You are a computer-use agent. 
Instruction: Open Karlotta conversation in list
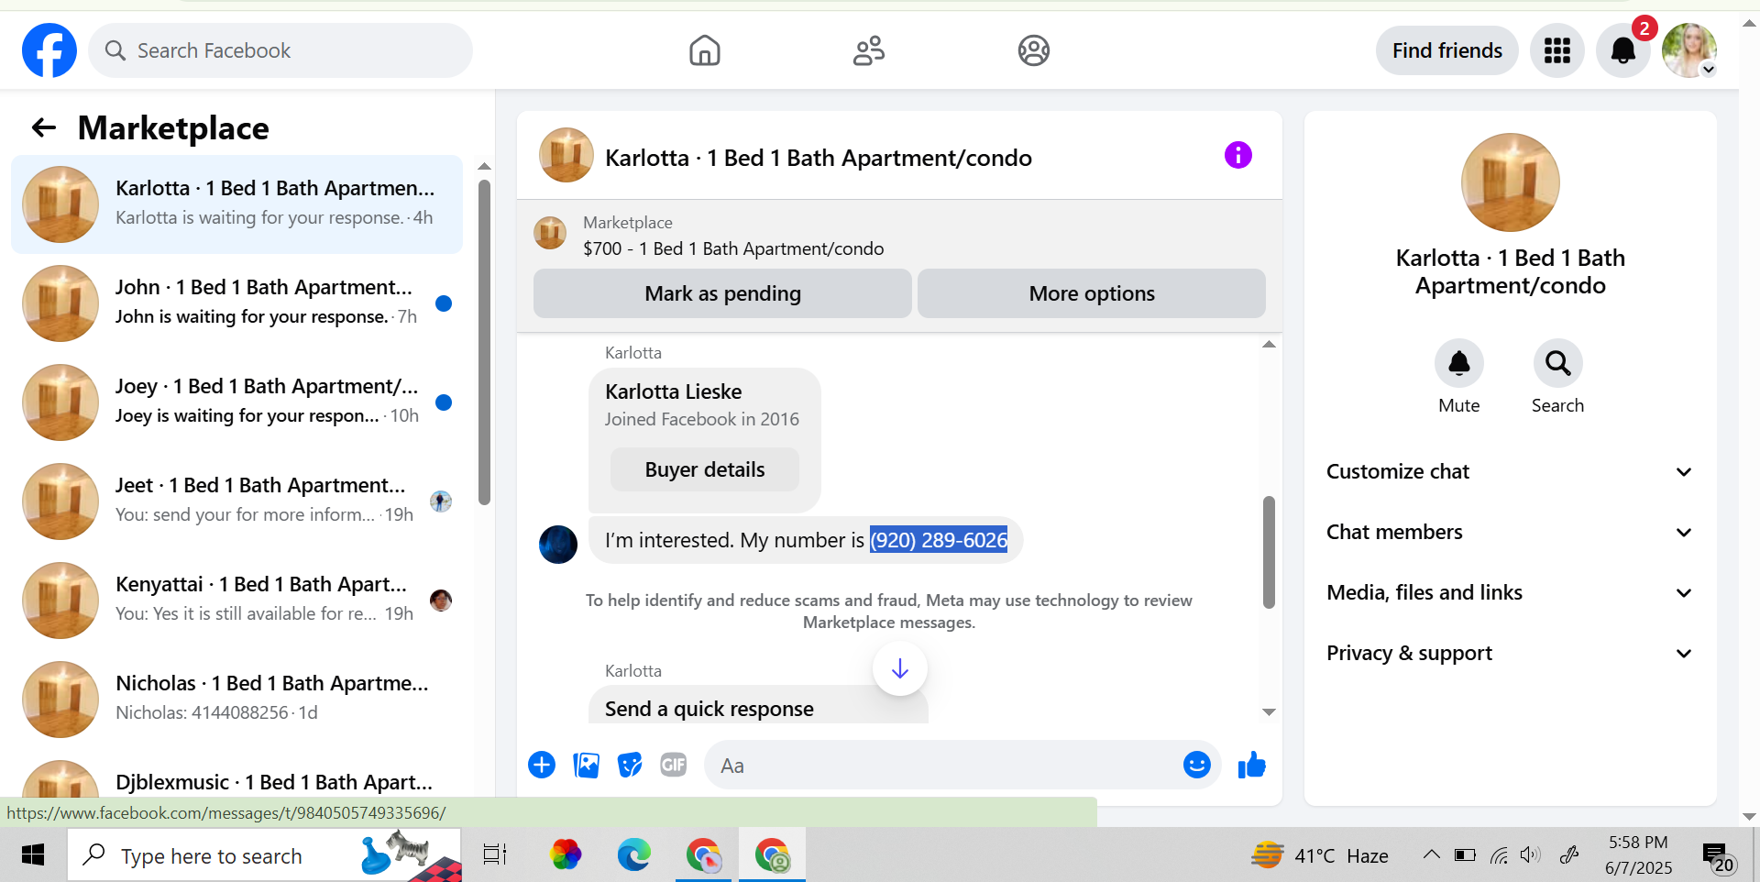(236, 204)
